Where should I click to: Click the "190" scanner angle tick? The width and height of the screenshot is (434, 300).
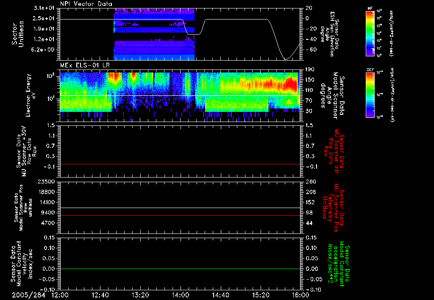click(x=311, y=69)
